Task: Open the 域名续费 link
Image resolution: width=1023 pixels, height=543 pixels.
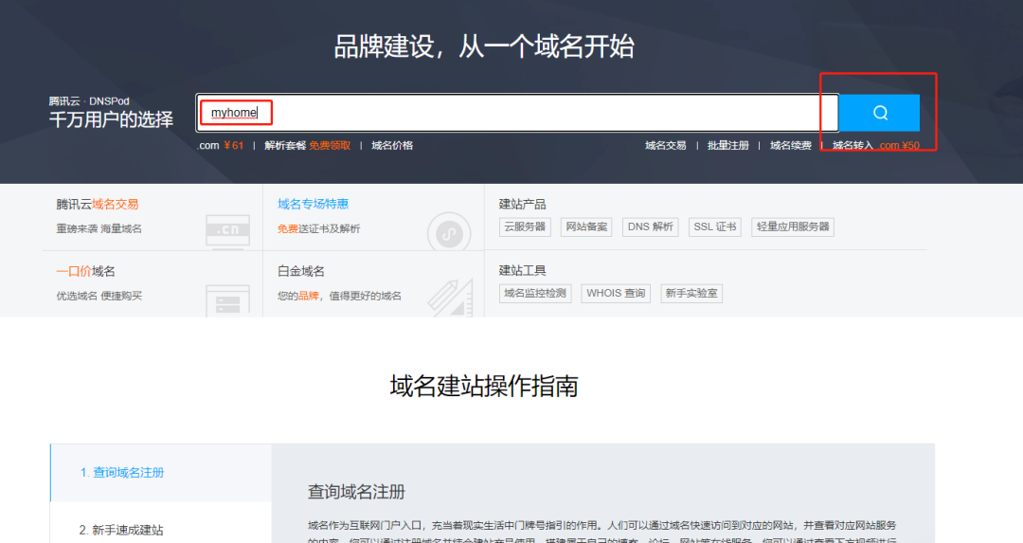Action: click(791, 146)
